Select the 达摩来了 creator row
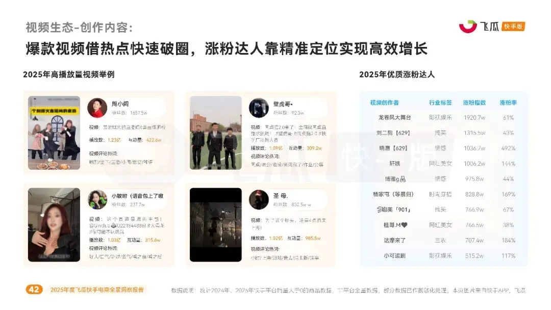551x310 pixels. pyautogui.click(x=443, y=241)
